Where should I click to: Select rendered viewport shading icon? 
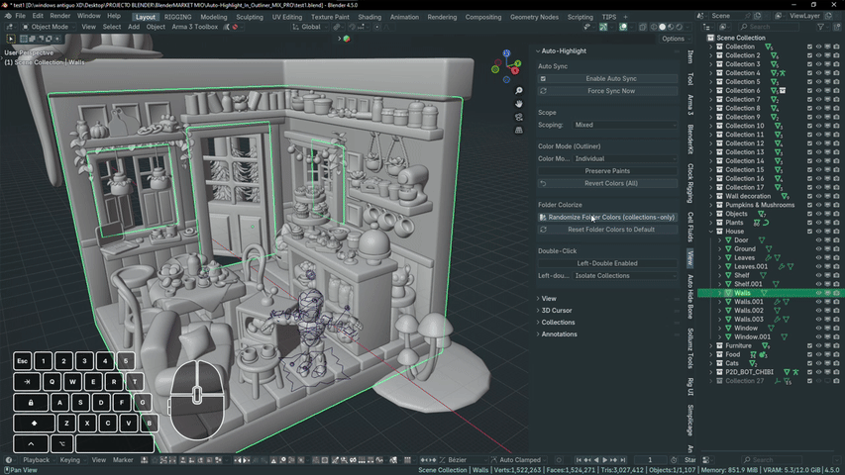click(680, 27)
